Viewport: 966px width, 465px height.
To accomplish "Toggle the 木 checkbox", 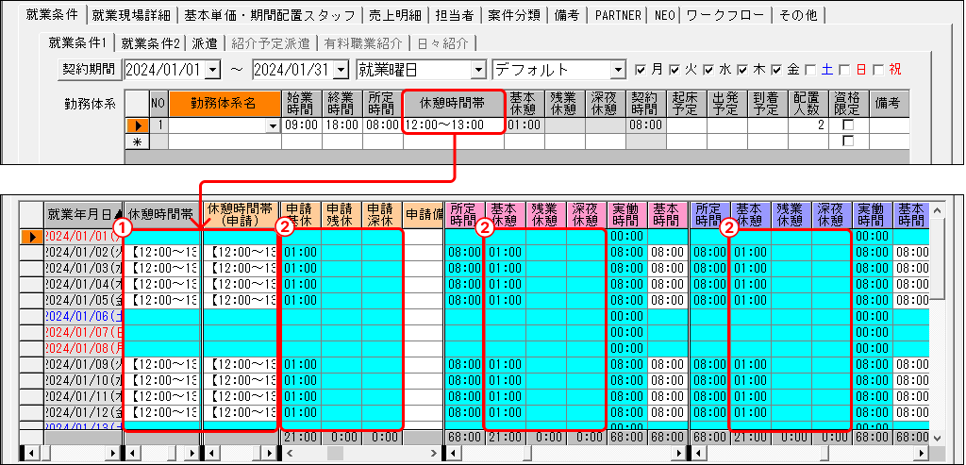I will [743, 69].
